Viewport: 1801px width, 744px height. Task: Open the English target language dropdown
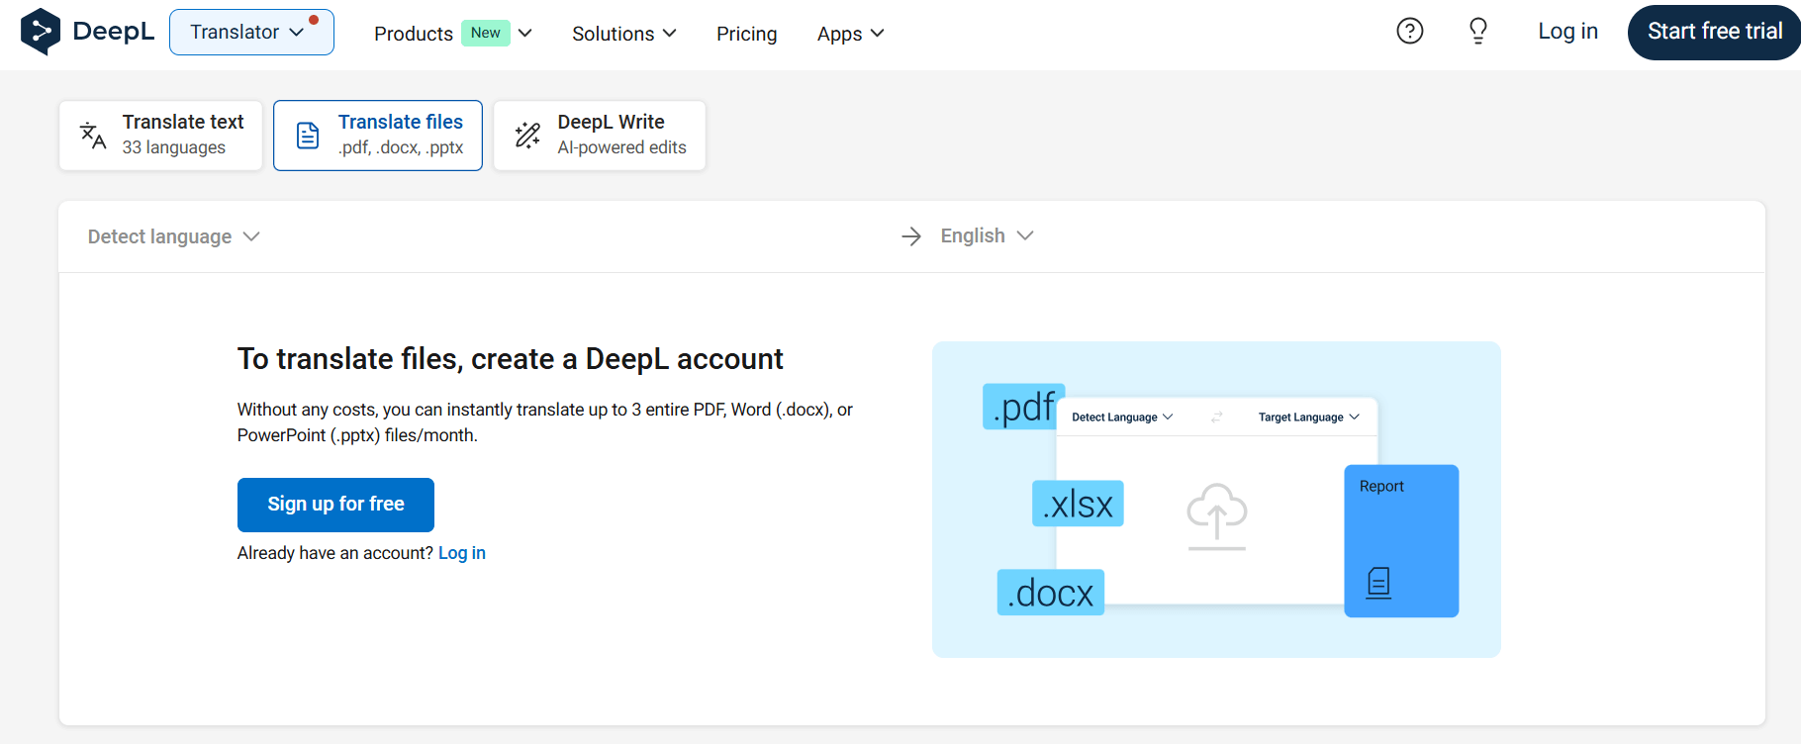pyautogui.click(x=987, y=235)
